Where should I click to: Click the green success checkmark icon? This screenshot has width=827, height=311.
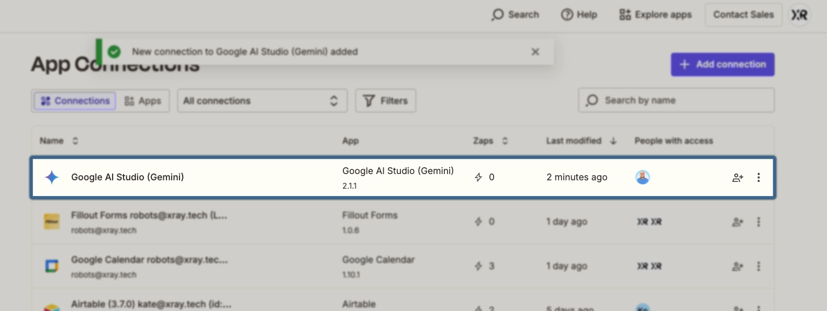tap(114, 52)
